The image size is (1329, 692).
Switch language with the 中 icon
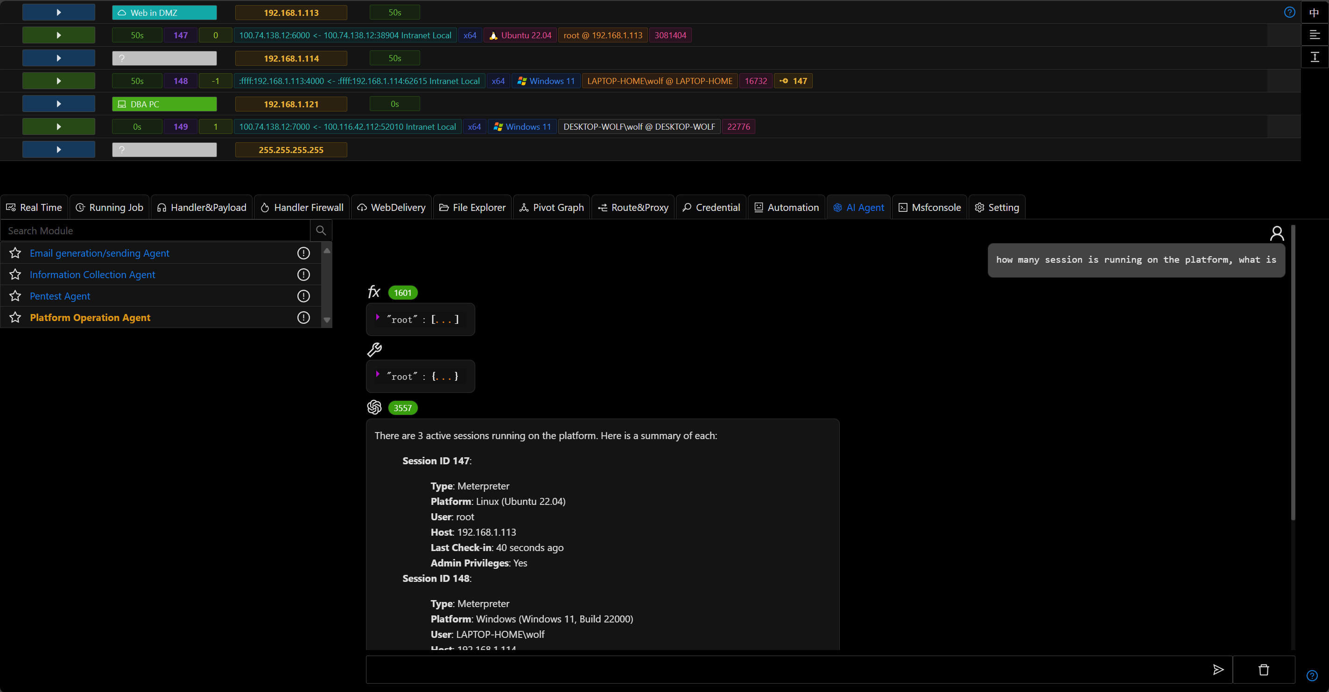pyautogui.click(x=1314, y=13)
